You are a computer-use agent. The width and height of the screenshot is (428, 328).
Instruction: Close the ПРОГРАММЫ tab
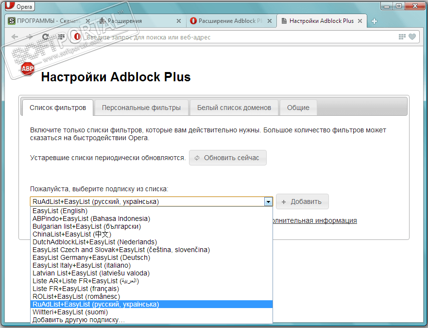click(88, 21)
